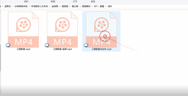Expand the chevron after 亦存网络市场
Image resolution: width=188 pixels, height=96 pixels.
[x=29, y=6]
